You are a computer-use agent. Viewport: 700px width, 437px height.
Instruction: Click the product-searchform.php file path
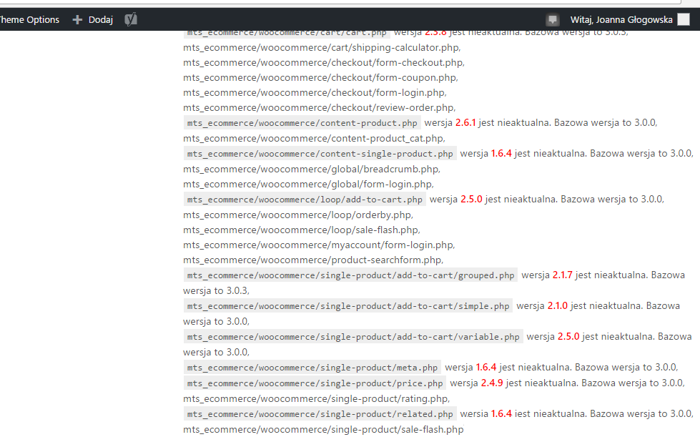[313, 260]
